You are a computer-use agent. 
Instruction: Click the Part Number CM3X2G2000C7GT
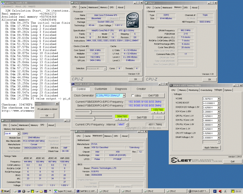[x=34, y=148]
